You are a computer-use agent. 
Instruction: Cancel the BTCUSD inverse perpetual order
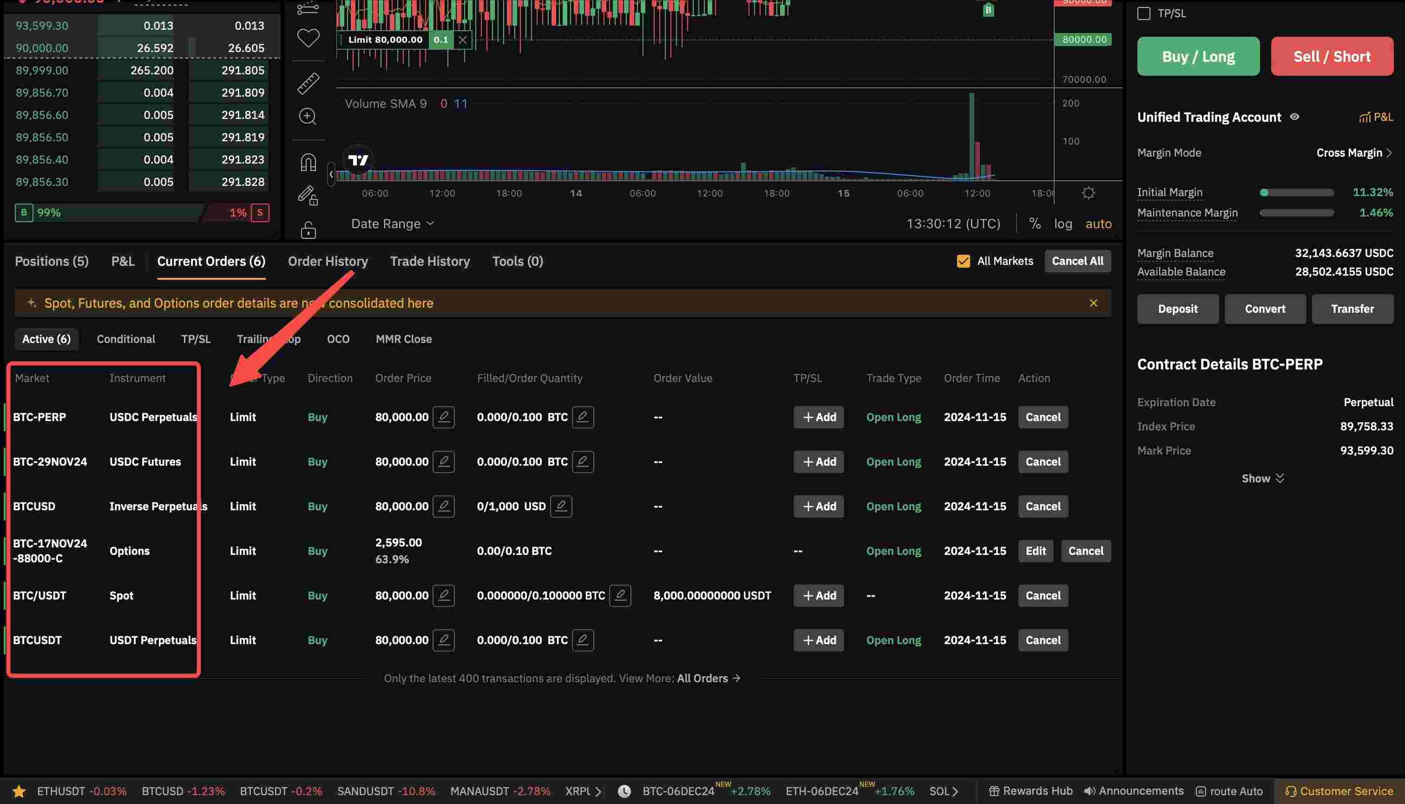point(1043,506)
